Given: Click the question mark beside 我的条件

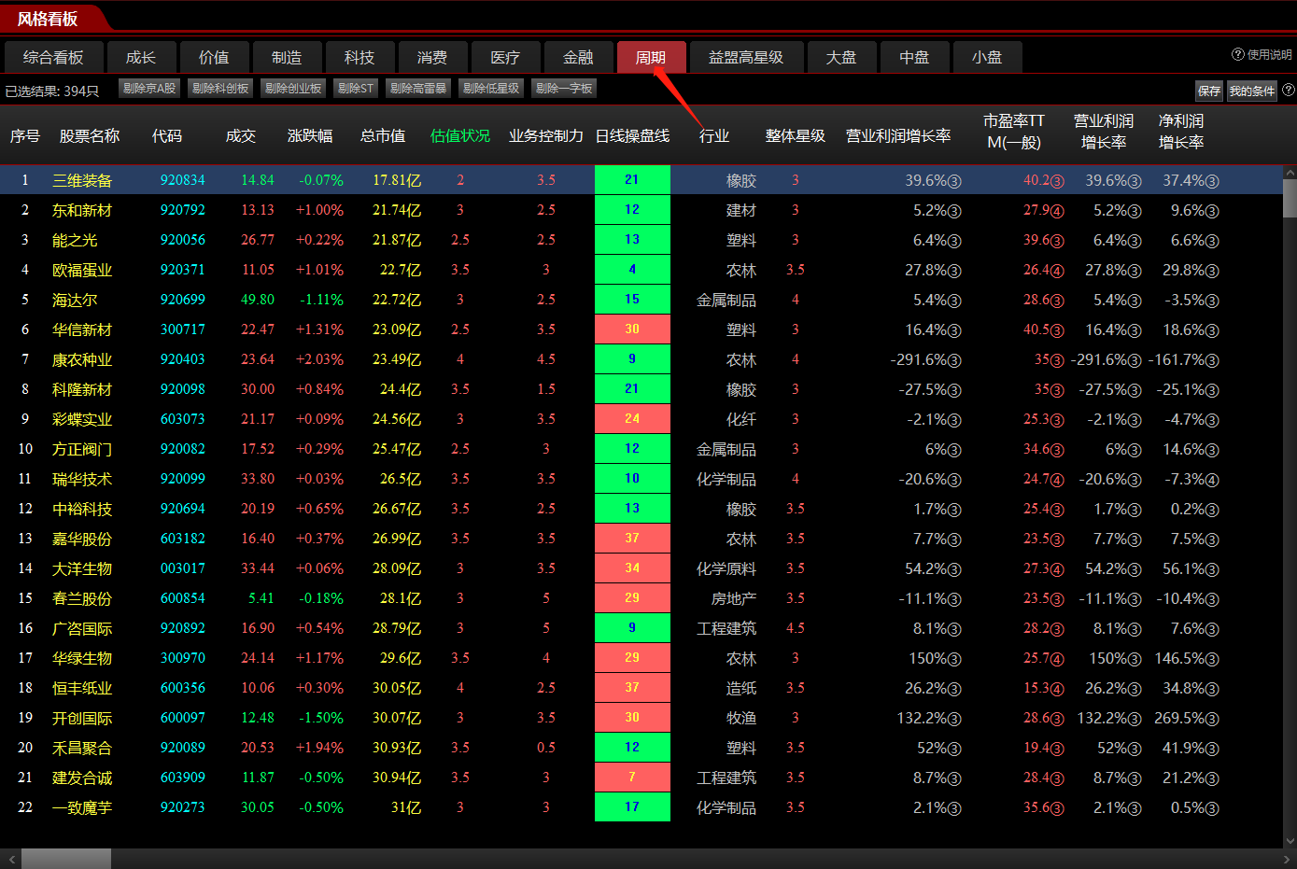Looking at the screenshot, I should [x=1289, y=91].
